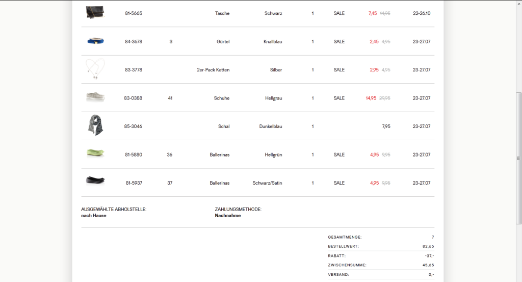522x282 pixels.
Task: Click the Schuhe product name
Action: point(222,98)
